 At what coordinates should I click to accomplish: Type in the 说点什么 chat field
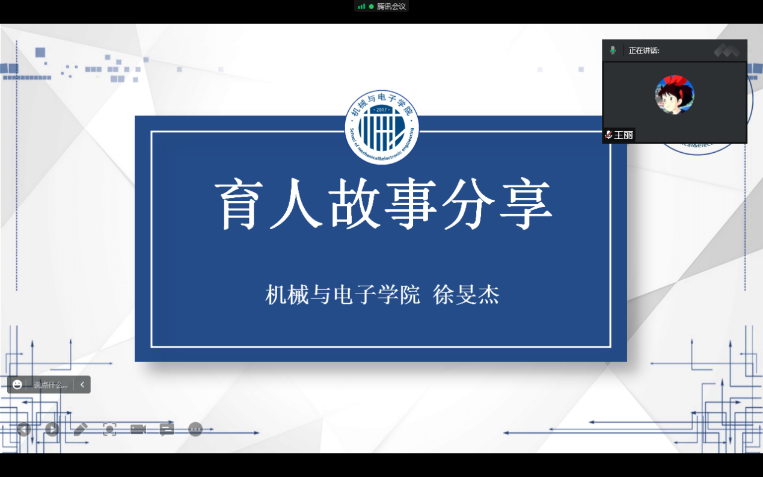coord(51,385)
